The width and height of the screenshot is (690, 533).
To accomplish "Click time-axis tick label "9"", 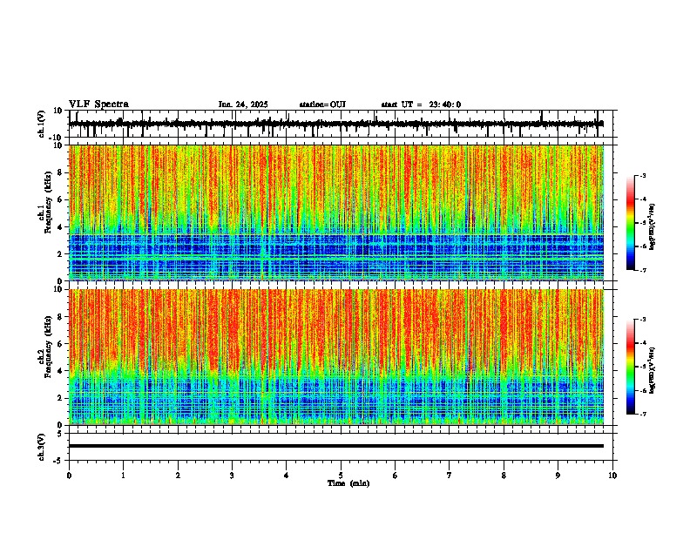I will coord(558,476).
